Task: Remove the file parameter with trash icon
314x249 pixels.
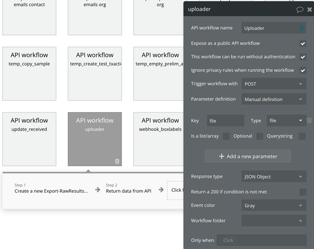Action: coord(310,121)
